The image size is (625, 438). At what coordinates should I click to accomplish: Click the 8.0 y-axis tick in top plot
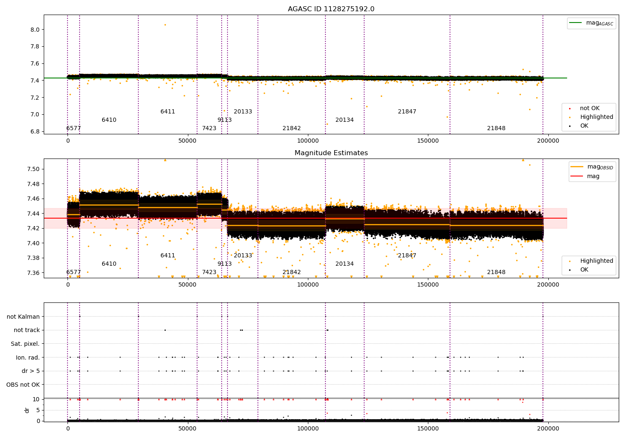pyautogui.click(x=35, y=30)
